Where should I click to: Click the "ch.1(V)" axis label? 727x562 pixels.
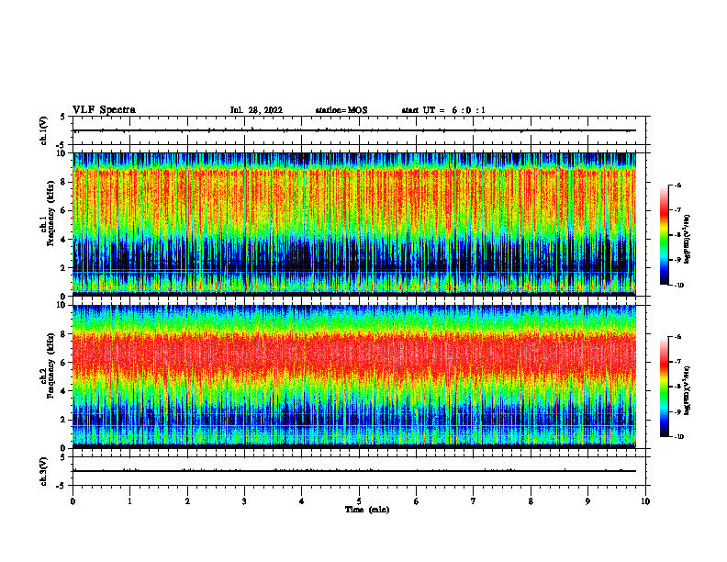(x=44, y=130)
